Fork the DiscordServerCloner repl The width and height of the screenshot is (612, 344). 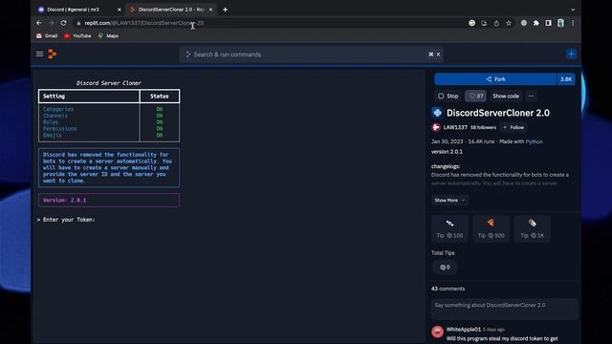pos(495,79)
